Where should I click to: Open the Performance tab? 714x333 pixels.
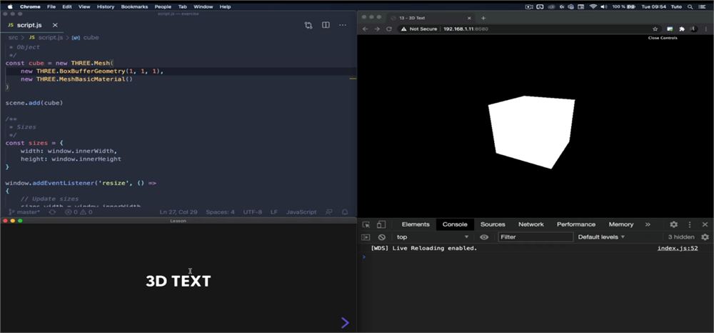(x=576, y=224)
